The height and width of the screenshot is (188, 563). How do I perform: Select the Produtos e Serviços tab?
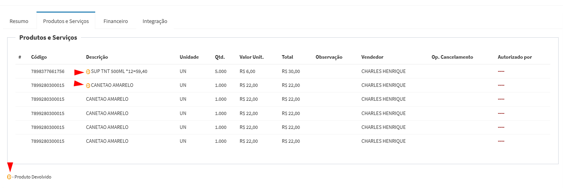click(x=66, y=21)
